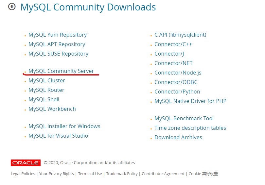The height and width of the screenshot is (185, 265).
Task: Open the Connector/NET link
Action: tap(173, 63)
